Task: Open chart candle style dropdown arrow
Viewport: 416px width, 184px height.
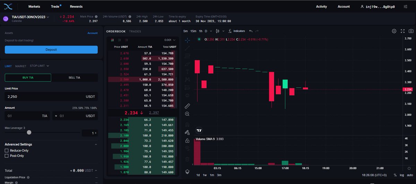Action: [224, 31]
